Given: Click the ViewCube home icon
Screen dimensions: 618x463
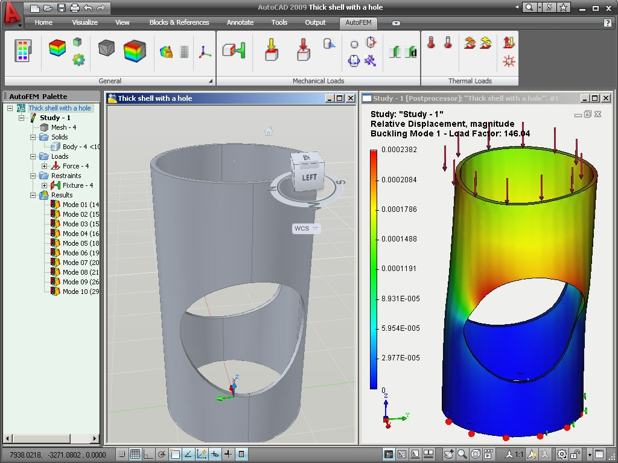Looking at the screenshot, I should (269, 132).
